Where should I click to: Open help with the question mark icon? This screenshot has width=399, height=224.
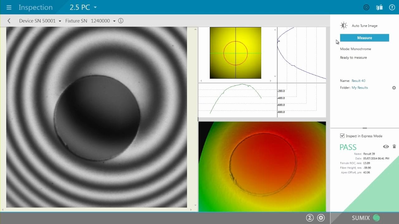pos(392,7)
